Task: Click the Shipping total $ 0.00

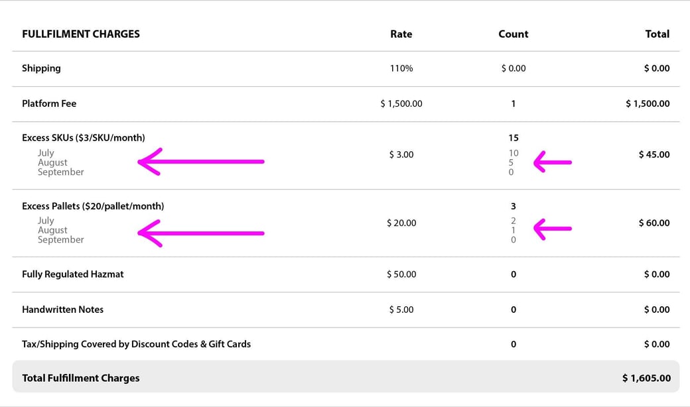Action: (657, 68)
